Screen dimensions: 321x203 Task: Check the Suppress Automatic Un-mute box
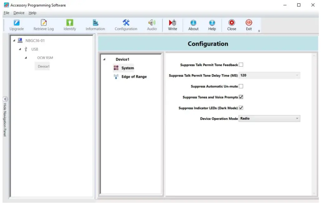click(241, 86)
